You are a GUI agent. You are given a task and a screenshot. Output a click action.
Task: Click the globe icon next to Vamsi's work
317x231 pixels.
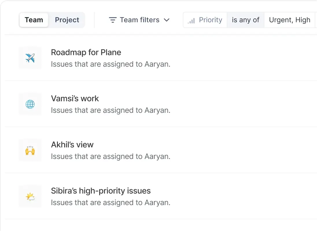coord(30,104)
